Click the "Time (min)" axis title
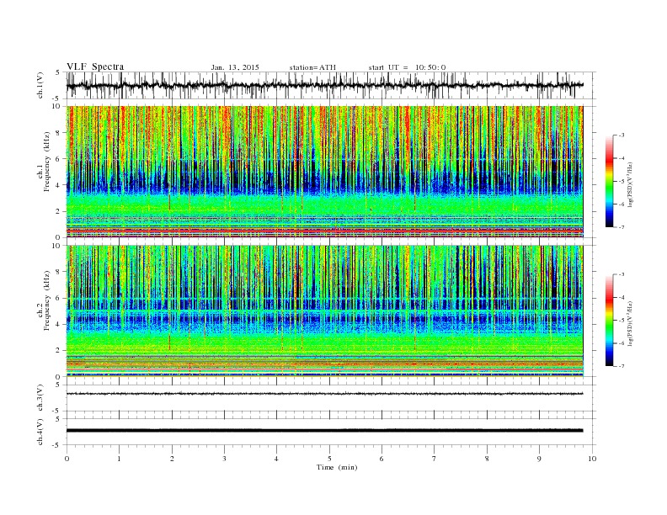The width and height of the screenshot is (667, 515). tap(337, 467)
